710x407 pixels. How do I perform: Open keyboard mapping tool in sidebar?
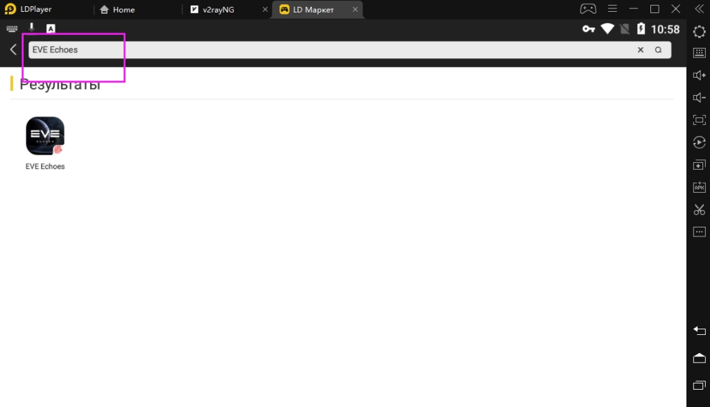pyautogui.click(x=699, y=53)
